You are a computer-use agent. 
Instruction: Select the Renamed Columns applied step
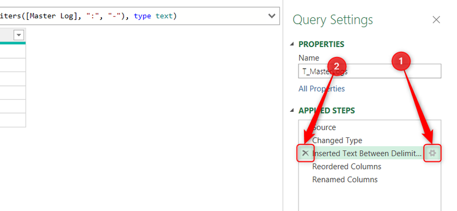pyautogui.click(x=369, y=179)
